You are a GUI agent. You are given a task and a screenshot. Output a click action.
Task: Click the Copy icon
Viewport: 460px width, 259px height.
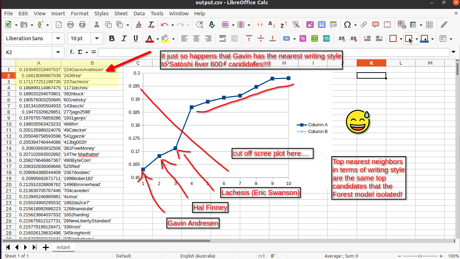coord(108,25)
